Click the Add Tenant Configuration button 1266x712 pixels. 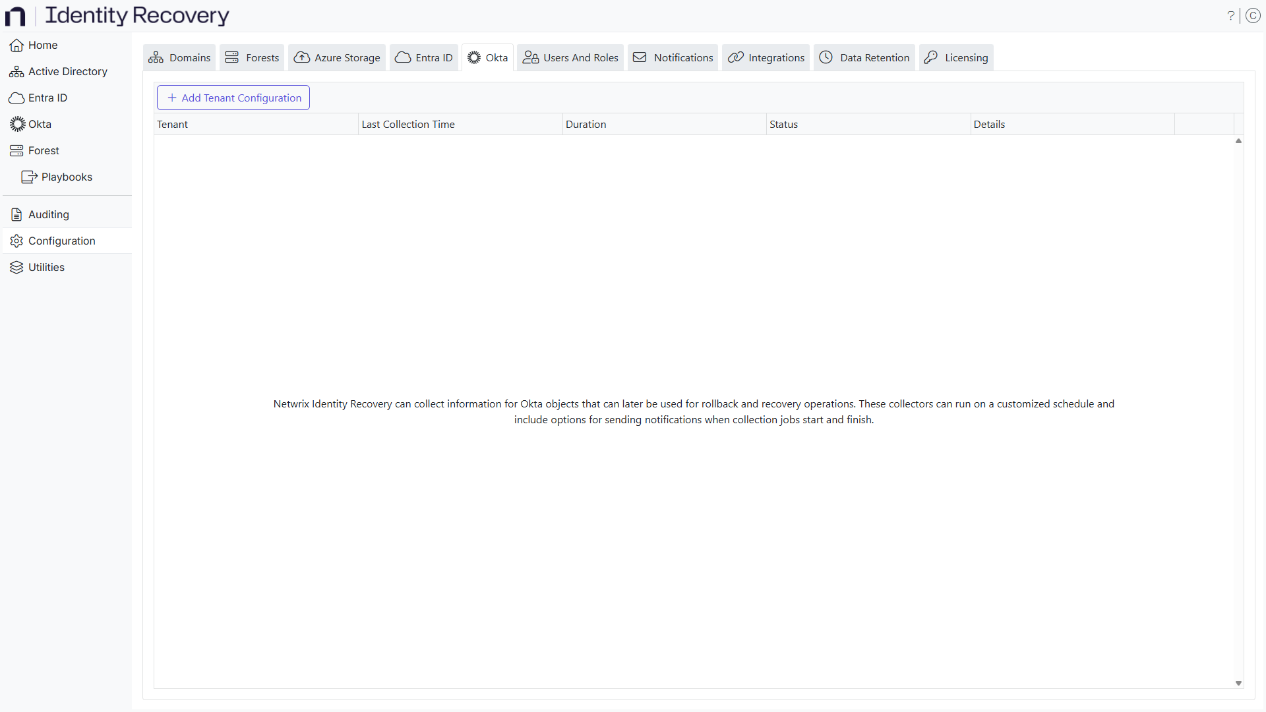(x=233, y=97)
